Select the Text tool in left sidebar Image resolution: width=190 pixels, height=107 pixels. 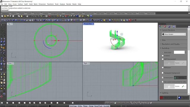(x=1, y=58)
